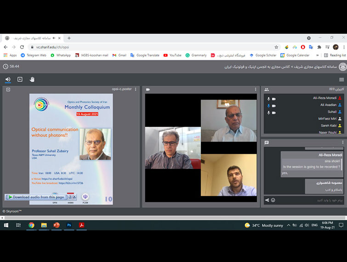347x262 pixels.
Task: Click the send message arrow icon
Action: click(267, 200)
